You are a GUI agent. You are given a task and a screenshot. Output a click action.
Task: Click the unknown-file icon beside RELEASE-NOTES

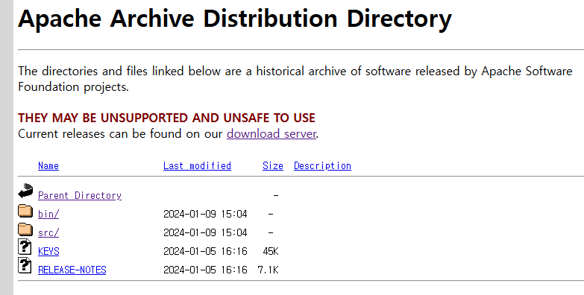pos(25,265)
